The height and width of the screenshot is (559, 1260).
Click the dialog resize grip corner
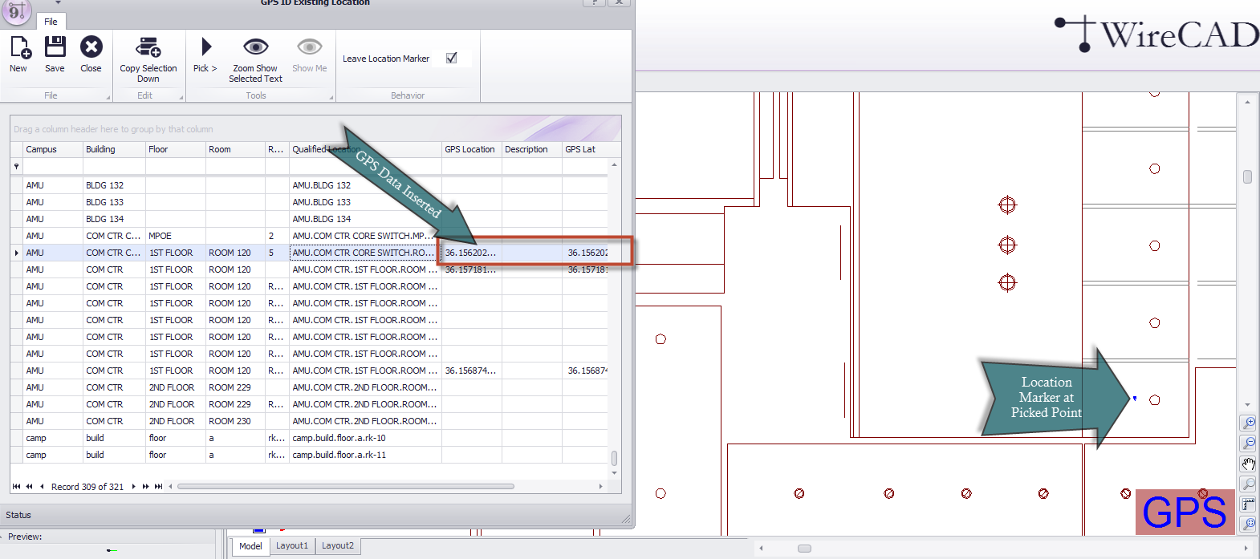click(626, 520)
